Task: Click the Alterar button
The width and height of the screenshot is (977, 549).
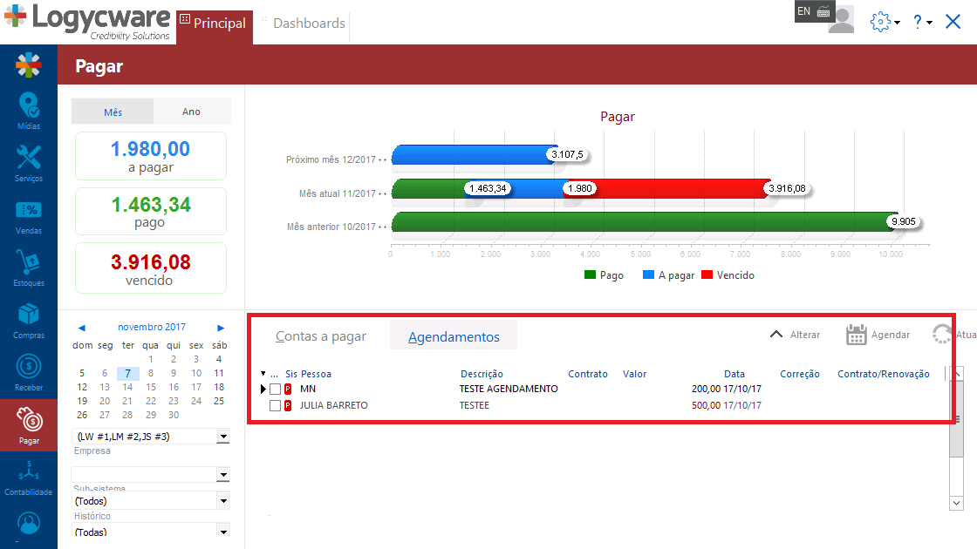Action: click(x=795, y=335)
